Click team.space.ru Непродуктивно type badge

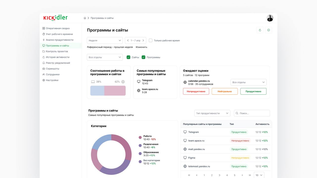point(240,141)
